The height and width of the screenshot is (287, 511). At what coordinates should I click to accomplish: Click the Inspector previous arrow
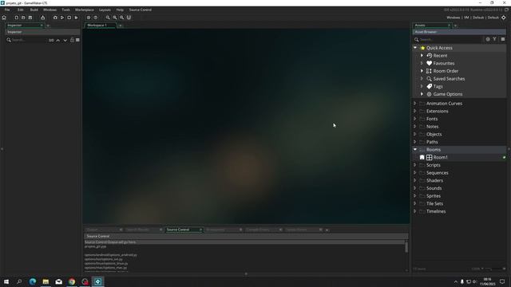click(x=58, y=41)
